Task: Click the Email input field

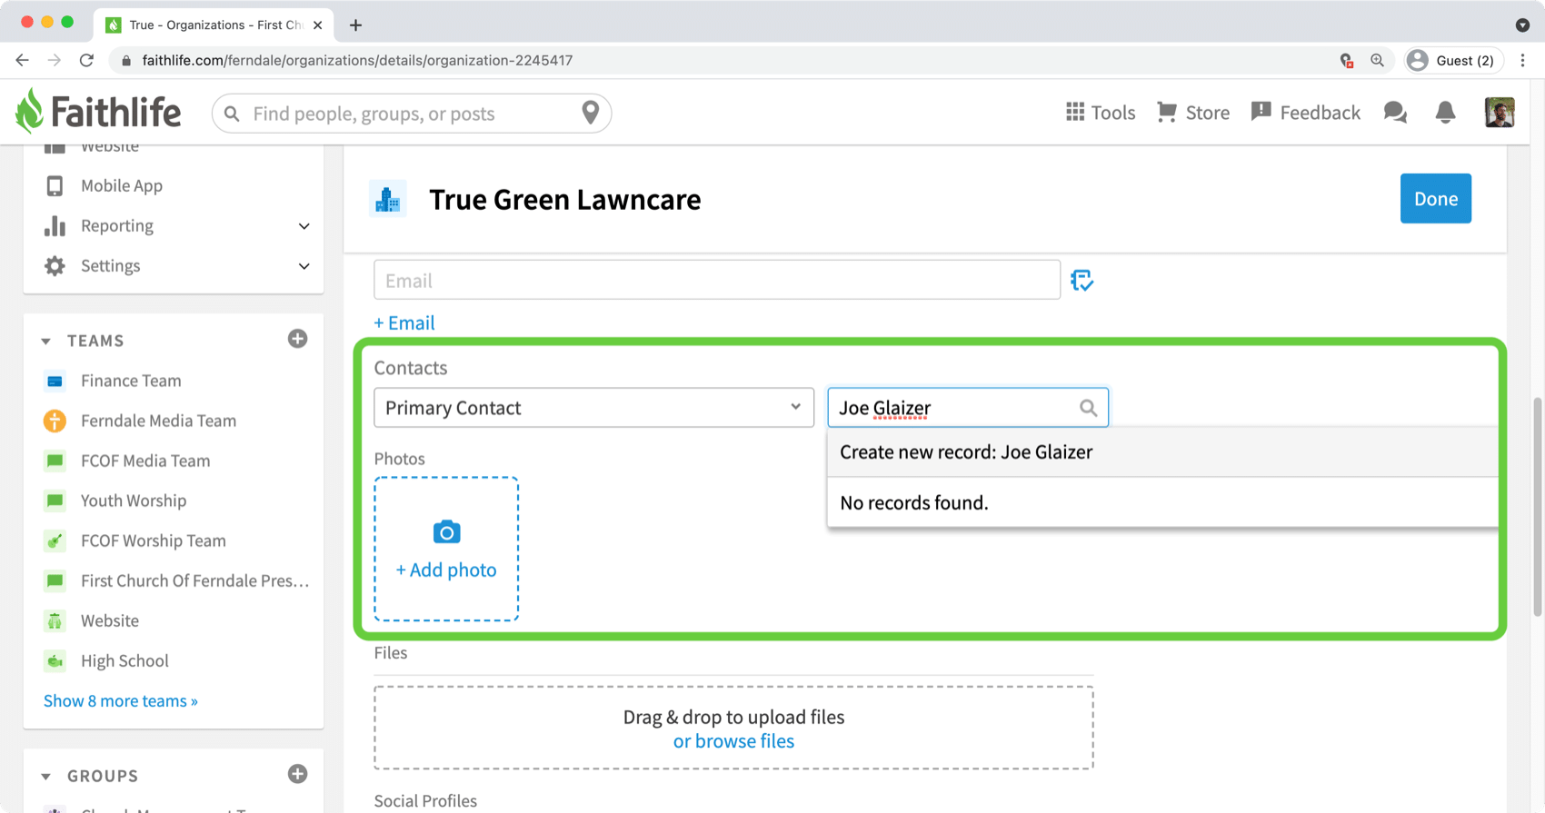Action: coord(717,280)
